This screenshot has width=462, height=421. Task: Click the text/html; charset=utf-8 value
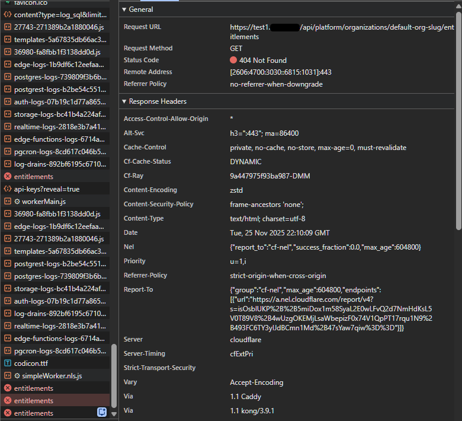pos(268,219)
